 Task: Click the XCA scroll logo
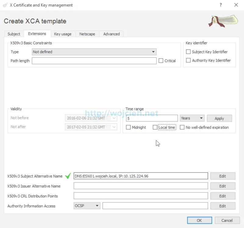222,20
